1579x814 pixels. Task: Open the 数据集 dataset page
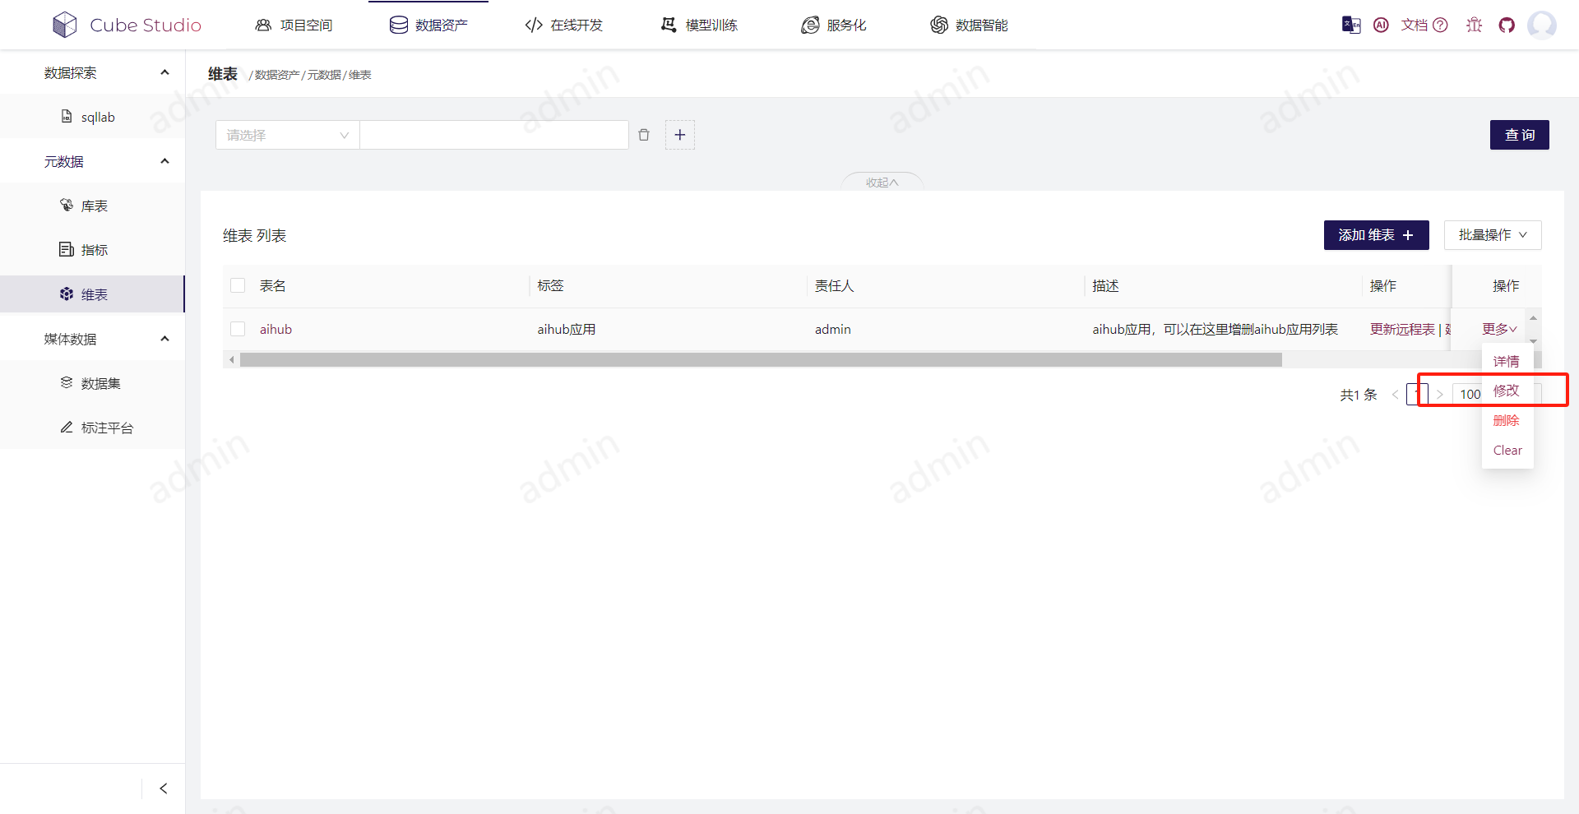pos(100,382)
